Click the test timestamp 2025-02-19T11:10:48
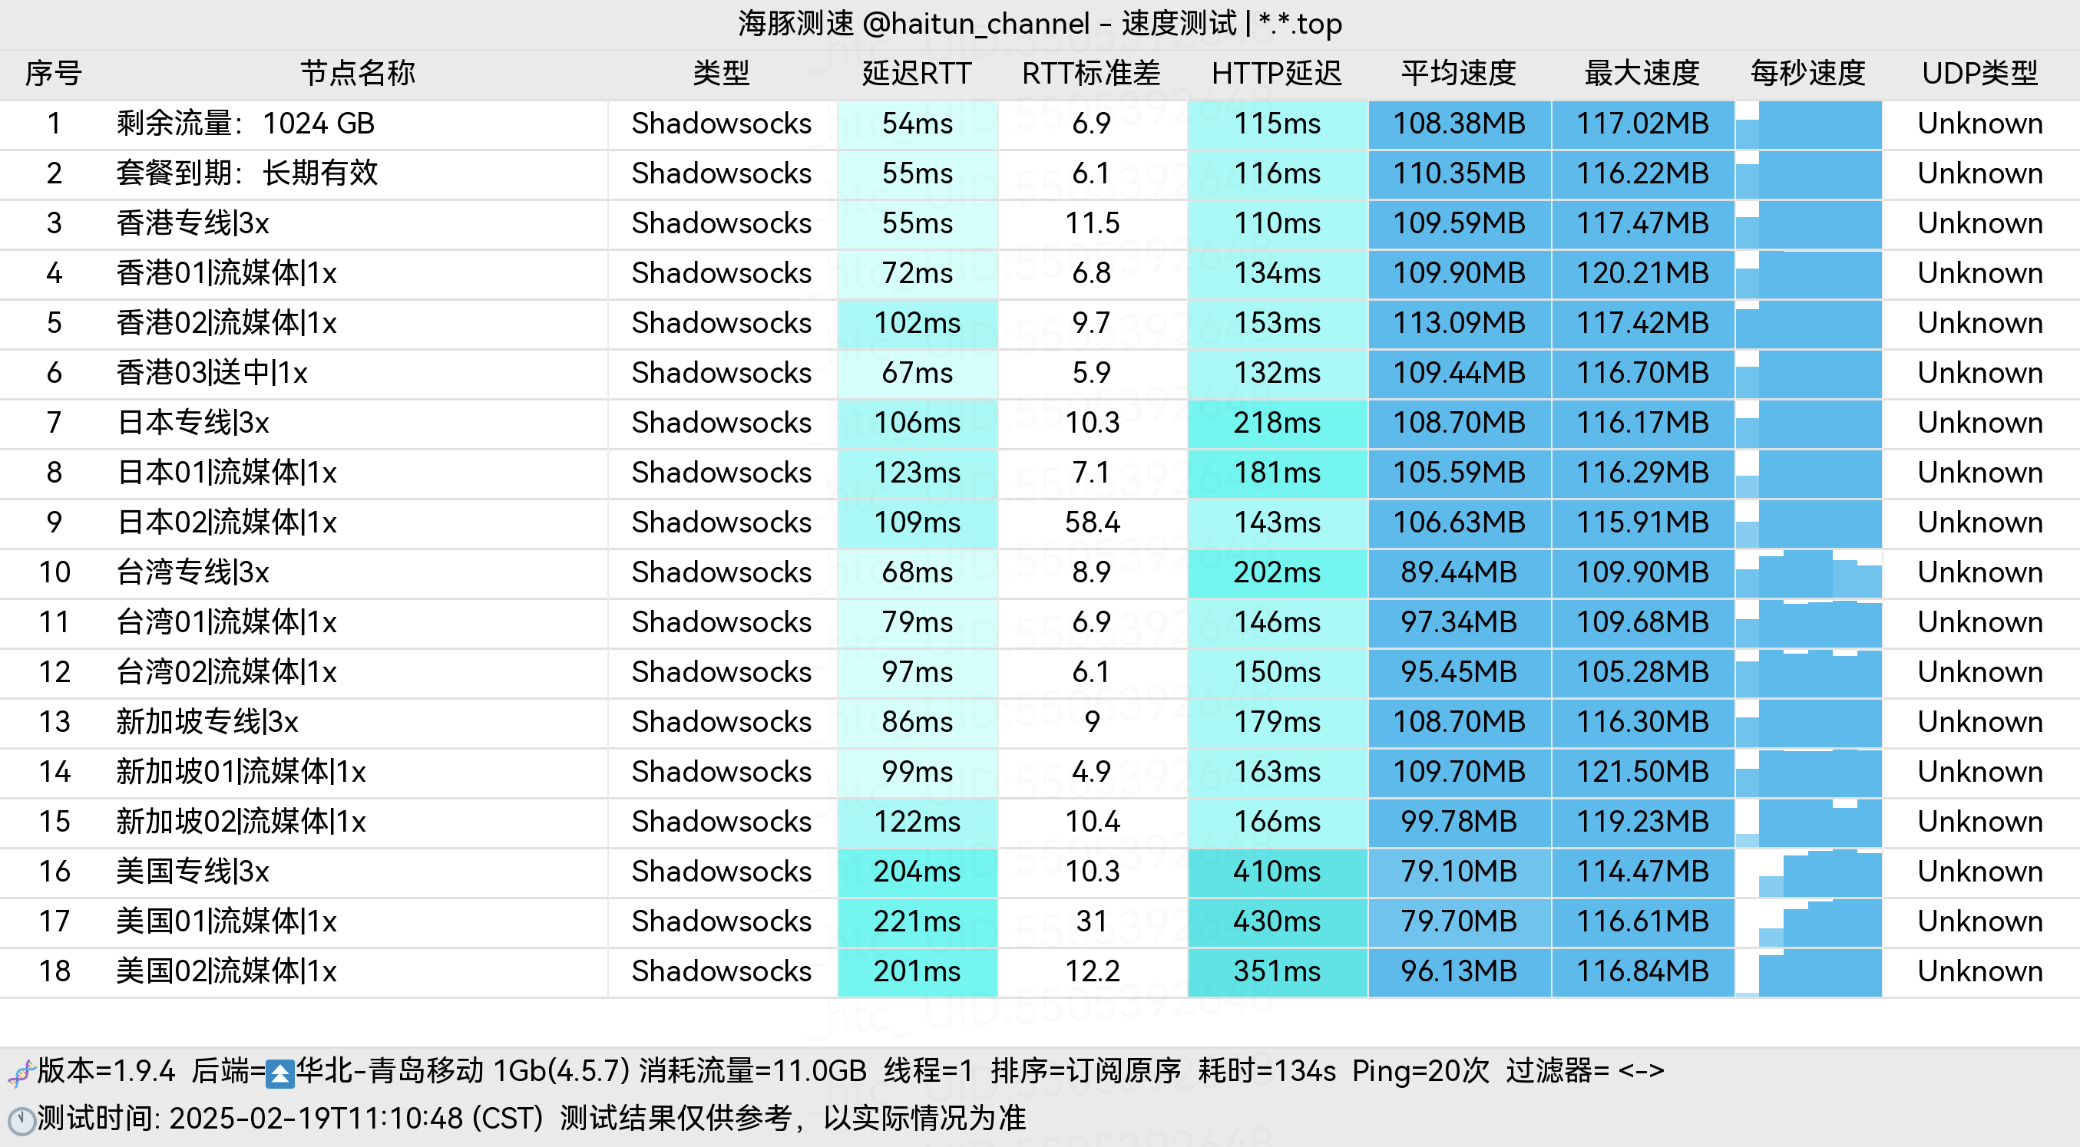2080x1147 pixels. pyautogui.click(x=316, y=1119)
